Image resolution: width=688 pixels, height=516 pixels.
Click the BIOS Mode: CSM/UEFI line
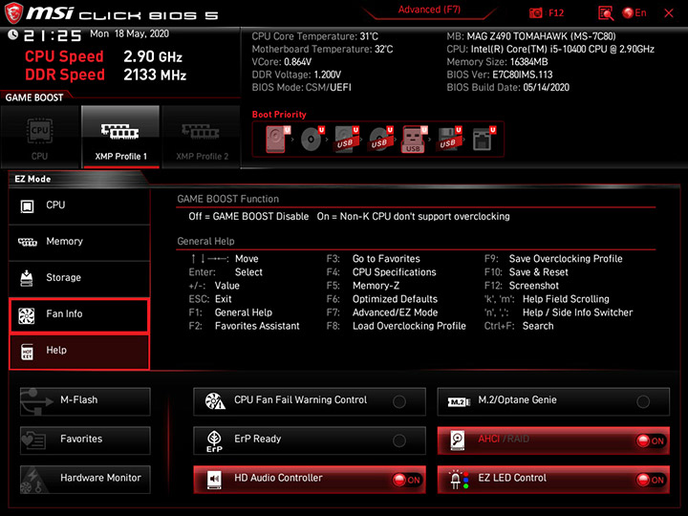(301, 87)
